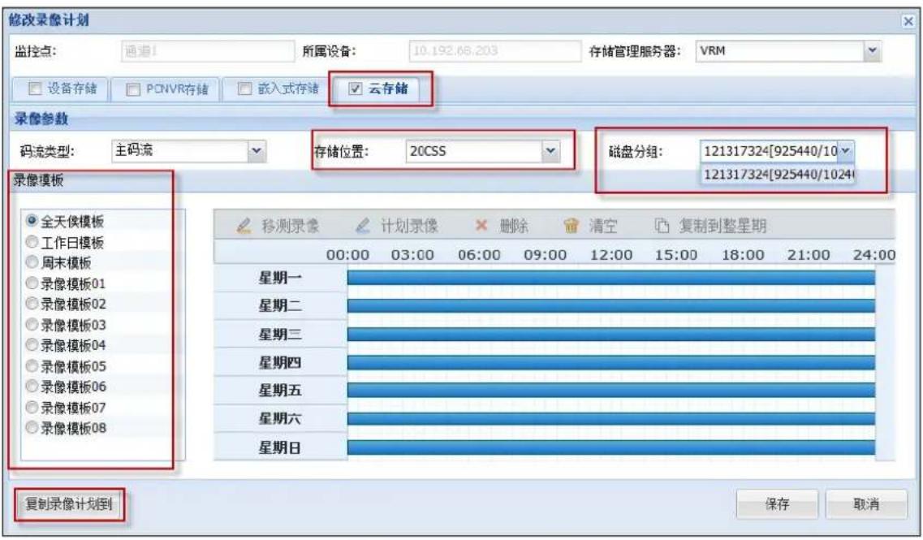Click the 清空 trash icon
This screenshot has width=923, height=540.
pos(571,226)
